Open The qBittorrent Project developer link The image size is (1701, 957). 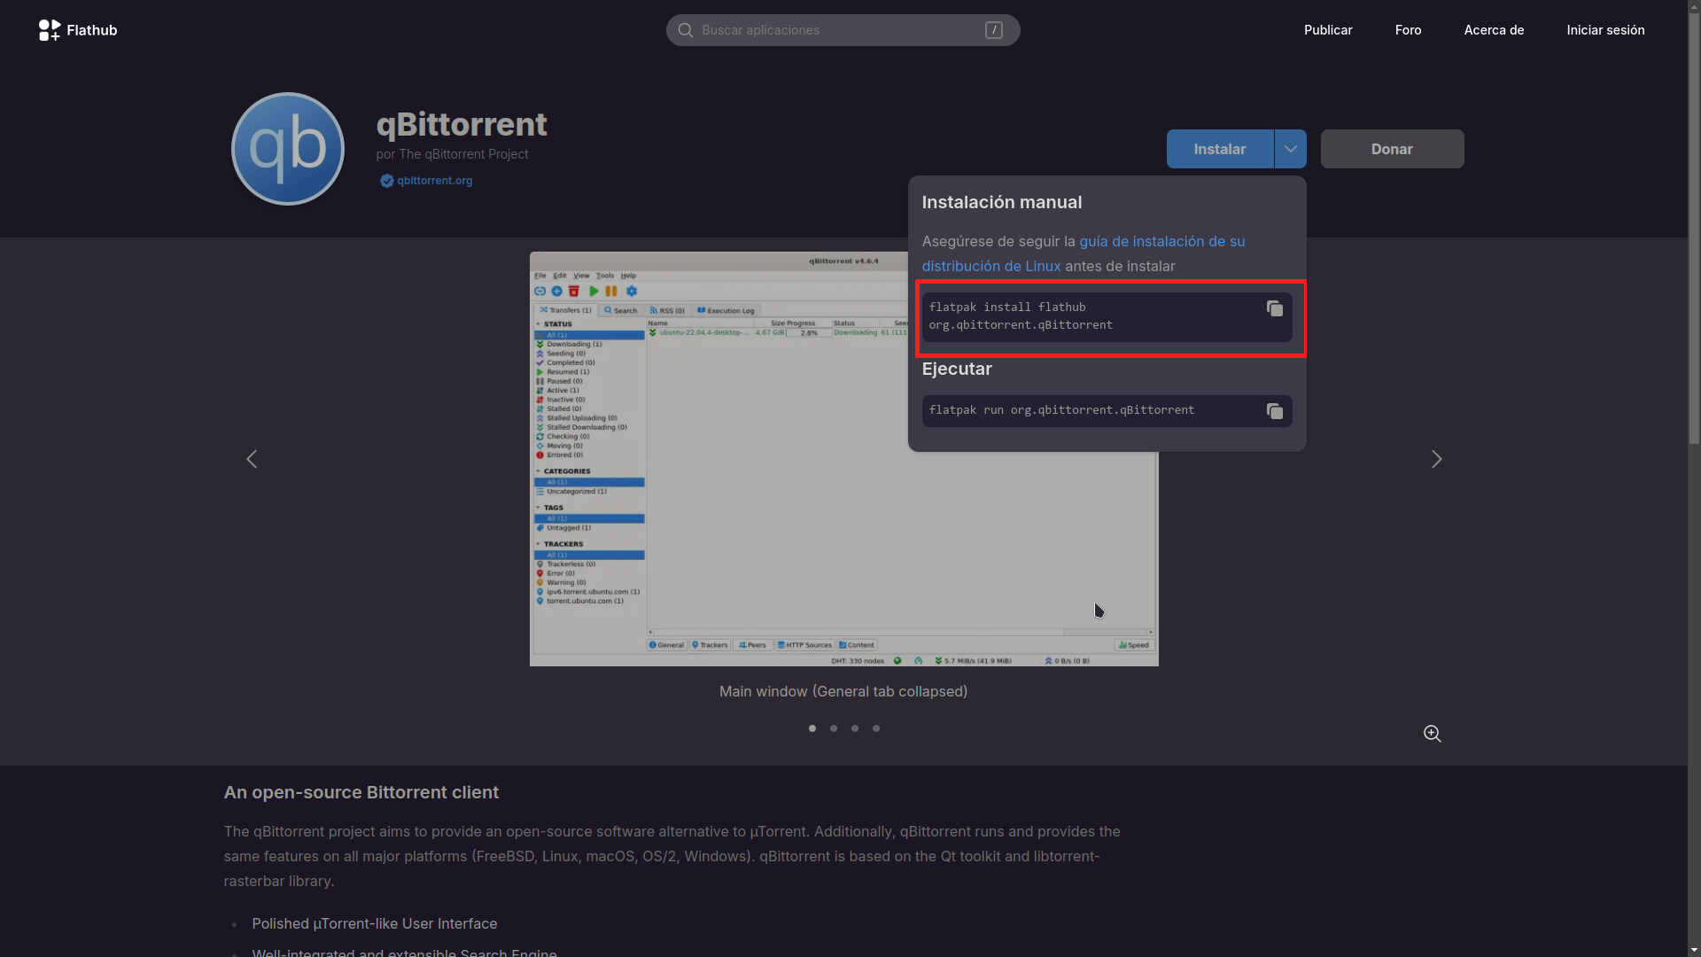pyautogui.click(x=463, y=154)
